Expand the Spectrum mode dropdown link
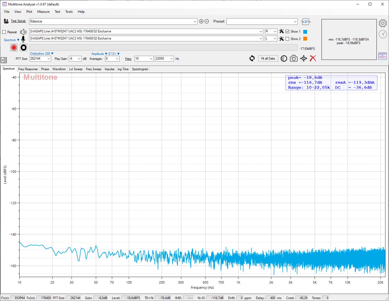Viewport: 389px width, 301px height. 11,40
